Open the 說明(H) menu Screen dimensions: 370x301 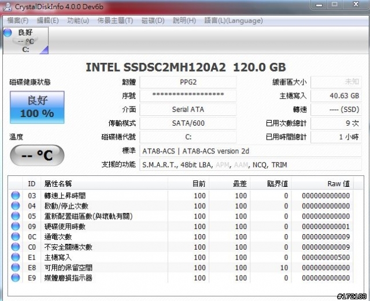(x=184, y=21)
